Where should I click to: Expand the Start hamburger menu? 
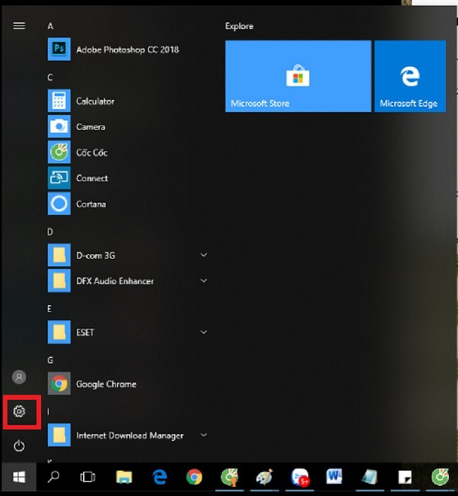pyautogui.click(x=20, y=25)
